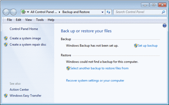The width and height of the screenshot is (169, 105).
Task: Click shield icon beside Windows Easy Transfer
Action: 6,95
